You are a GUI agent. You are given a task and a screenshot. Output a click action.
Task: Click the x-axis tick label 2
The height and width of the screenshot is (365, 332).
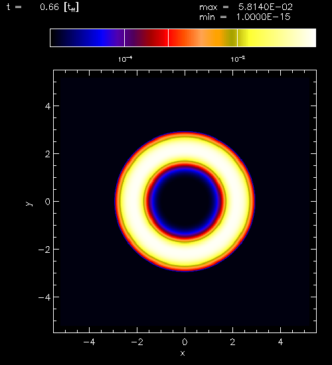tap(232, 342)
